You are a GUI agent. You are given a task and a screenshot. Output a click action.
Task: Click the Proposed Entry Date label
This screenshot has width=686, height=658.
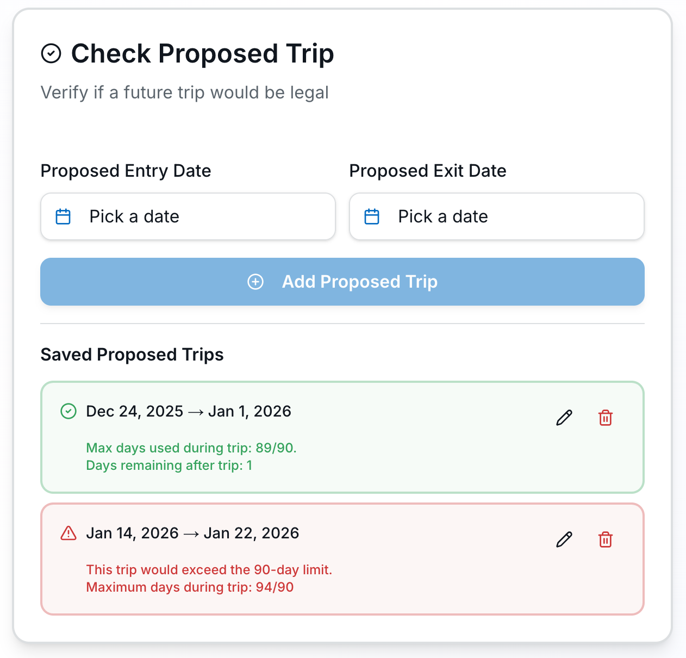click(x=126, y=170)
